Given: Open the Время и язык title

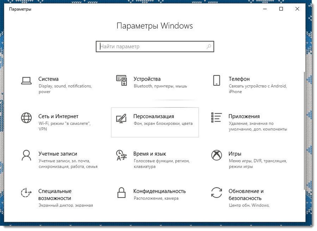Looking at the screenshot, I should (x=150, y=154).
